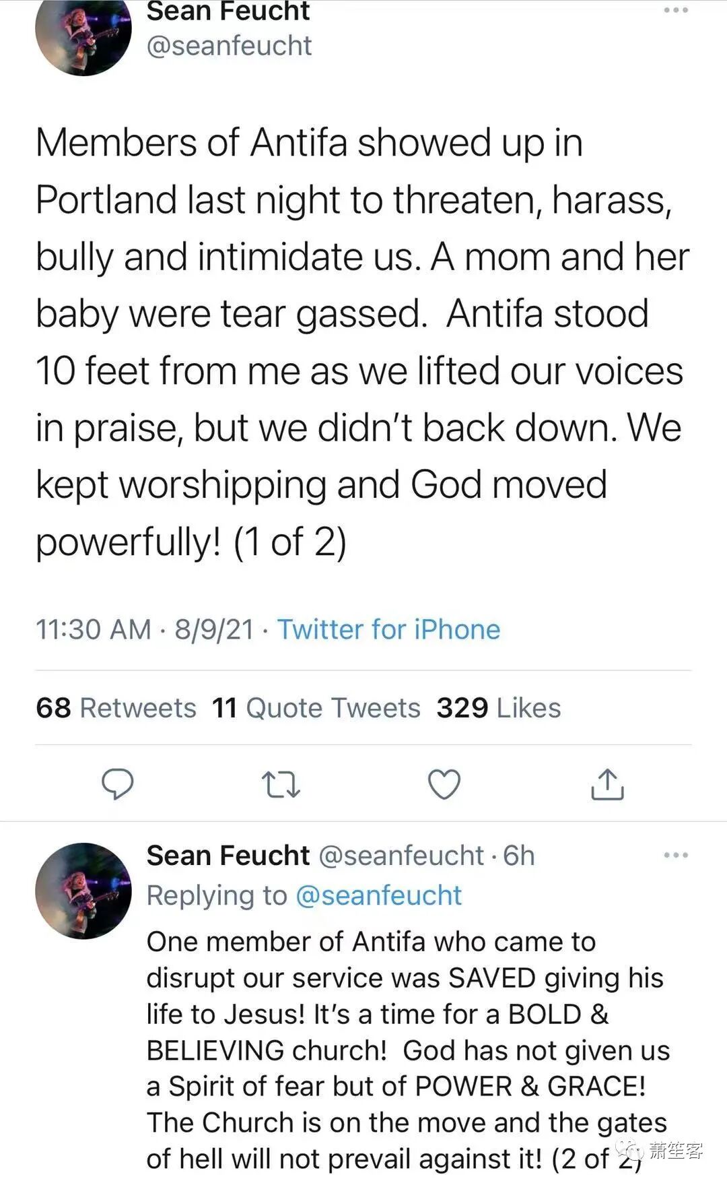Screen dimensions: 727x1183
Task: Open the Replying to @seanfeucht mention
Action: pyautogui.click(x=378, y=895)
